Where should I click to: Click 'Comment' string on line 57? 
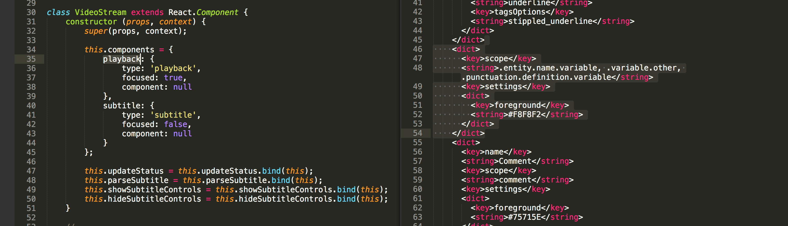click(515, 161)
